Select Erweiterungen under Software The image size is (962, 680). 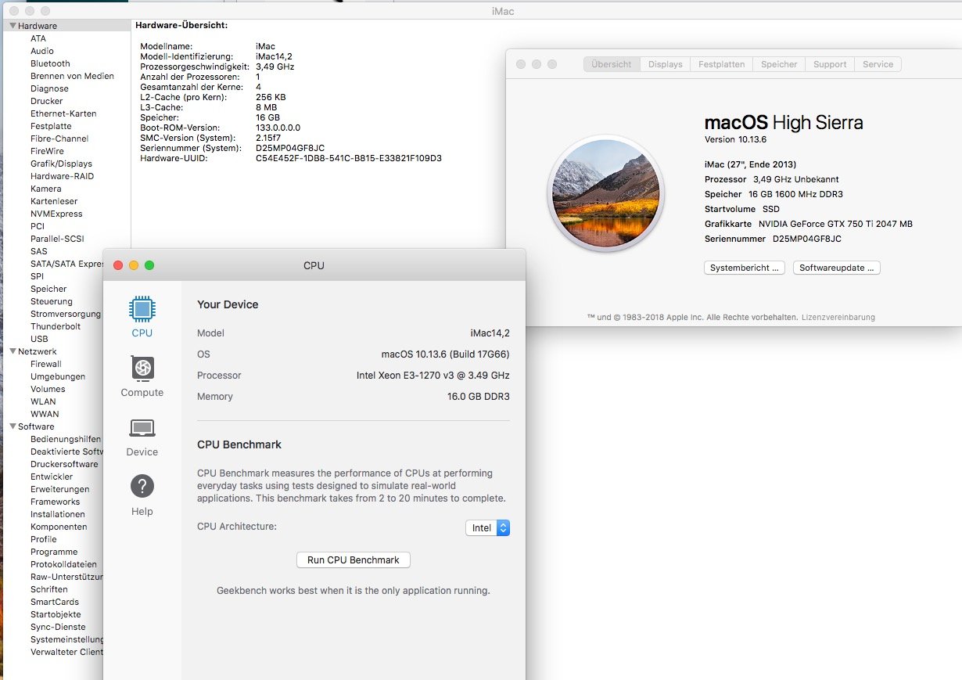click(x=60, y=489)
